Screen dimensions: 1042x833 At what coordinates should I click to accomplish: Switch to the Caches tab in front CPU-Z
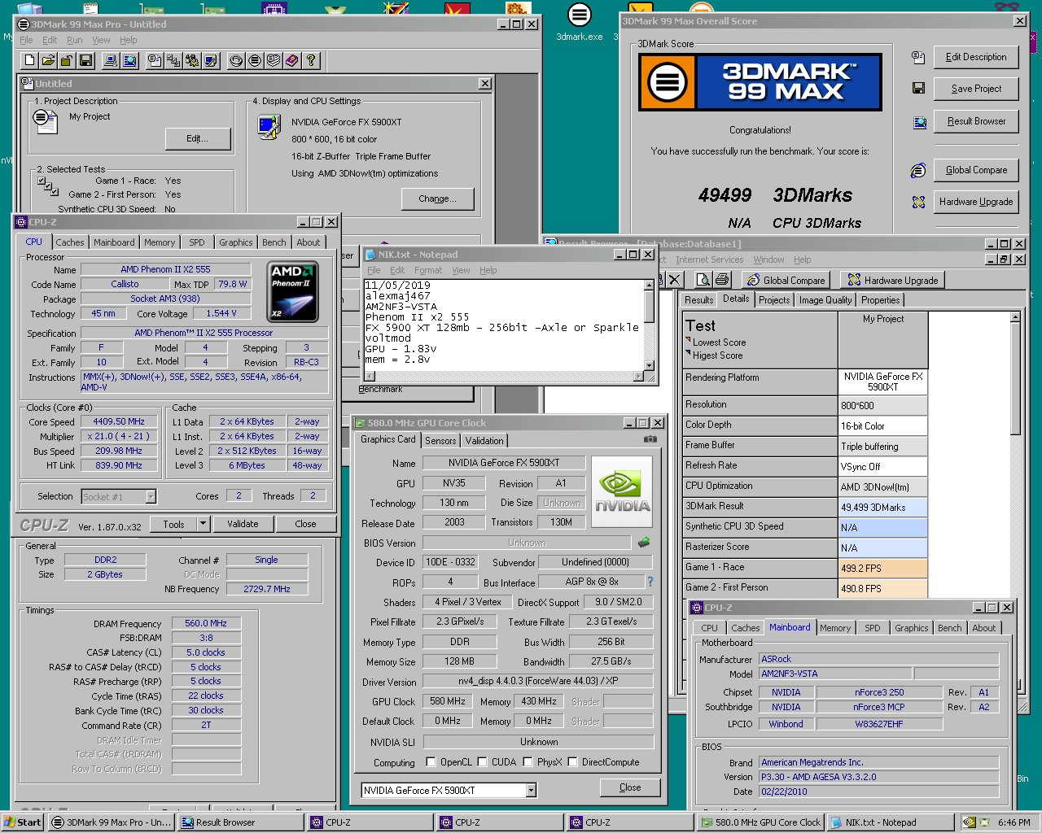[70, 242]
